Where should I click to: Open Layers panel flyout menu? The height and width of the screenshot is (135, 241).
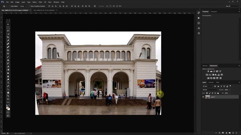coord(239,82)
